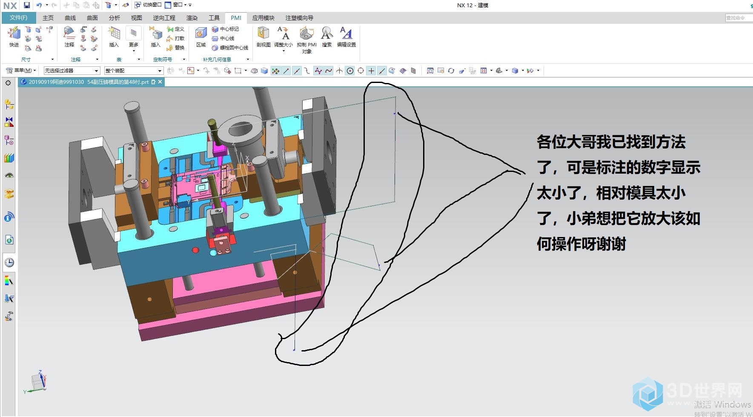Click the Switch Window (切换窗口) button
Screen dimensions: 753x417
tap(148, 5)
